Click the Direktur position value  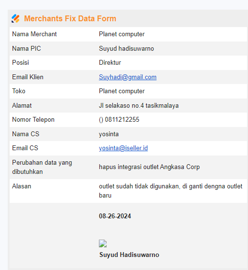click(x=110, y=62)
